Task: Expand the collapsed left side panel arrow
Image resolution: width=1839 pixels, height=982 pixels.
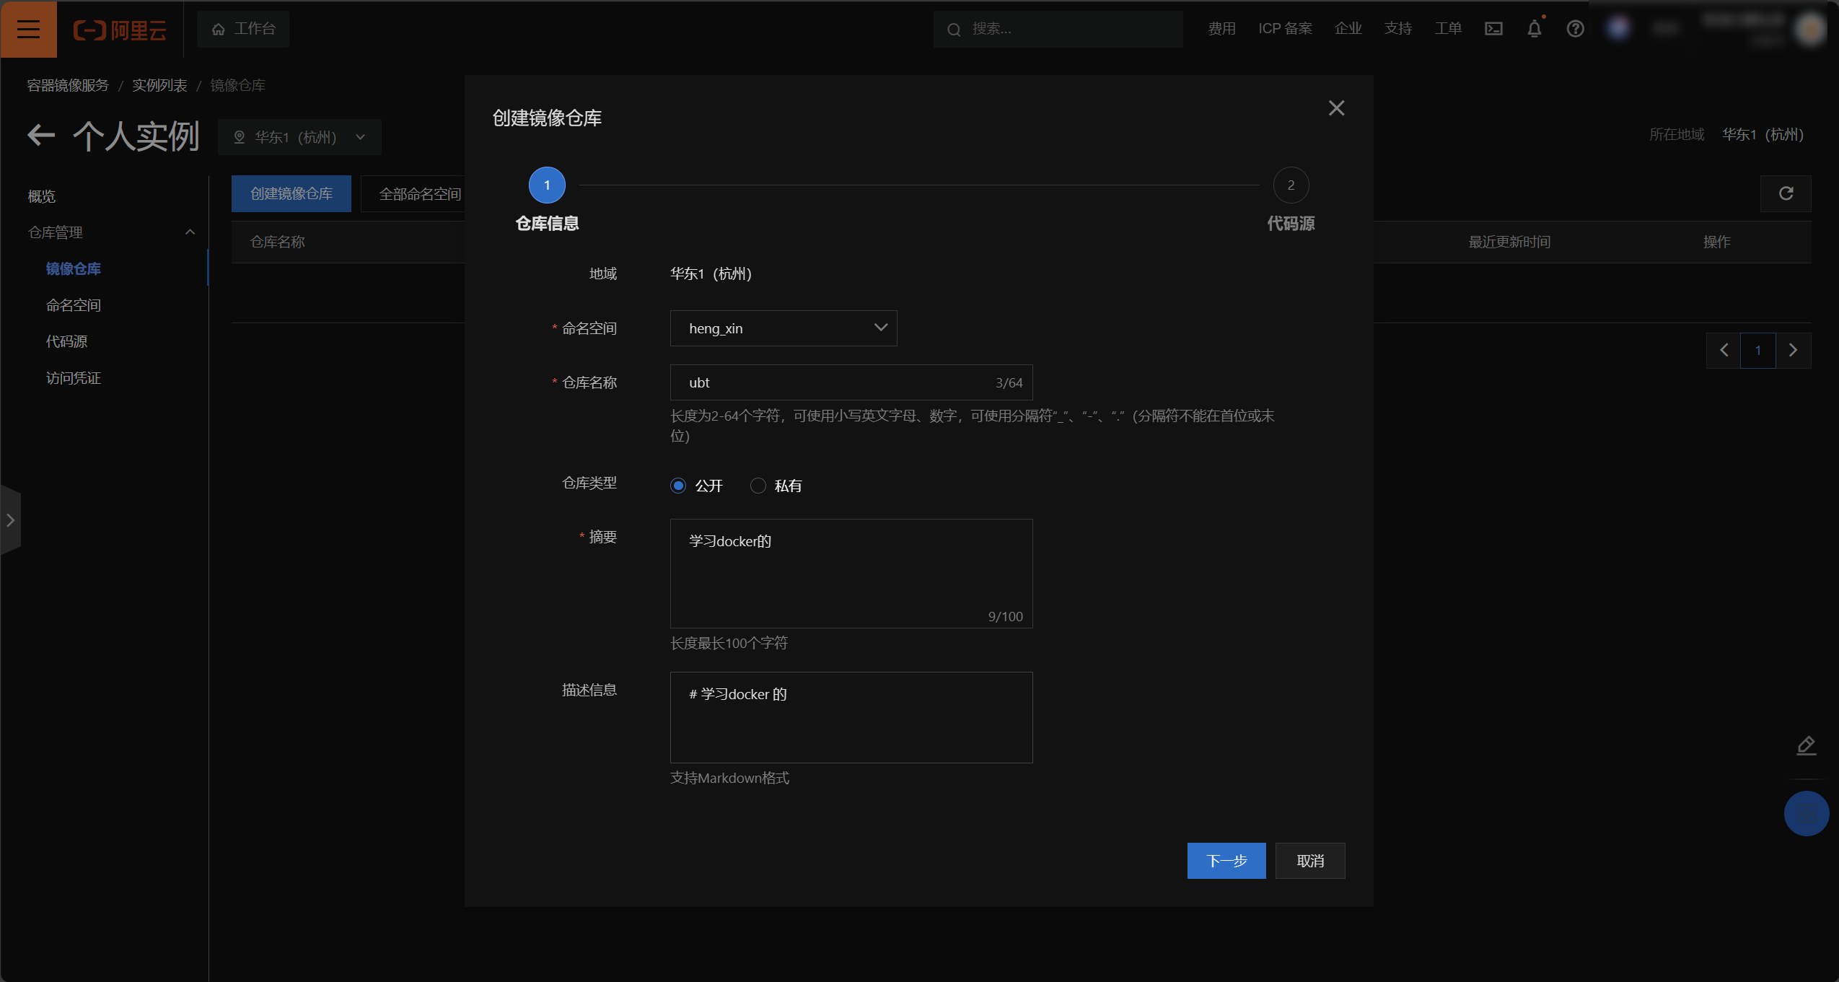Action: pos(10,520)
